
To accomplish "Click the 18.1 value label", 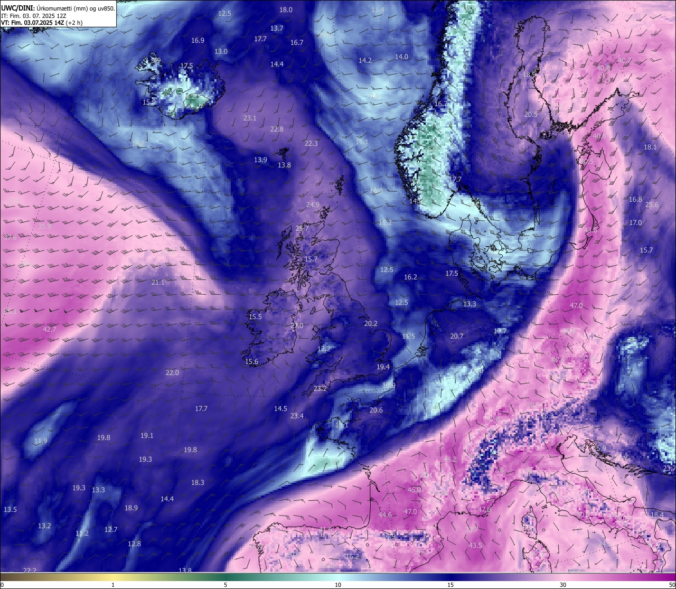I will (x=650, y=147).
